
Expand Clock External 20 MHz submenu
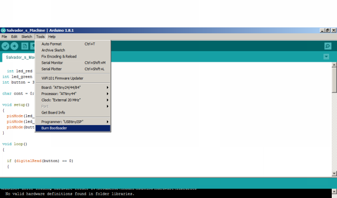click(73, 100)
